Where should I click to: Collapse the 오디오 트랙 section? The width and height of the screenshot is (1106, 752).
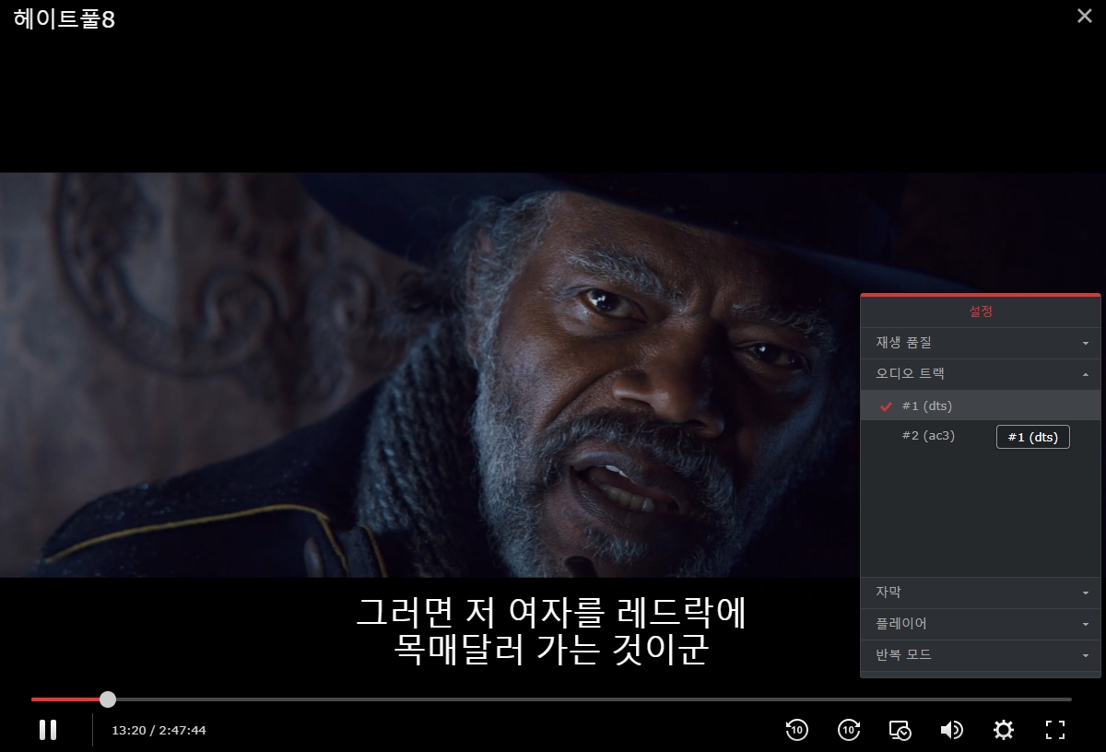pyautogui.click(x=981, y=374)
